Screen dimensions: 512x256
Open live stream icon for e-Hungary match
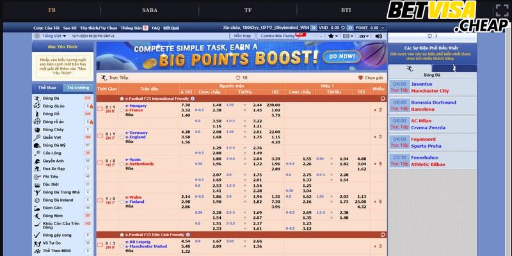click(100, 109)
